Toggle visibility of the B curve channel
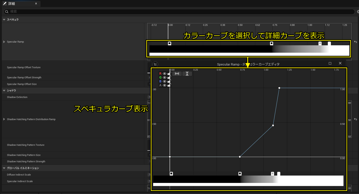 [165, 82]
